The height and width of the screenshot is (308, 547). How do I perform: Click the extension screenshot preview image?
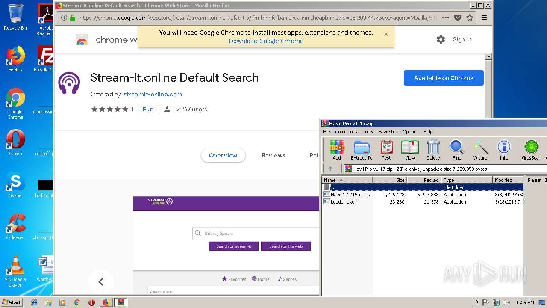226,246
